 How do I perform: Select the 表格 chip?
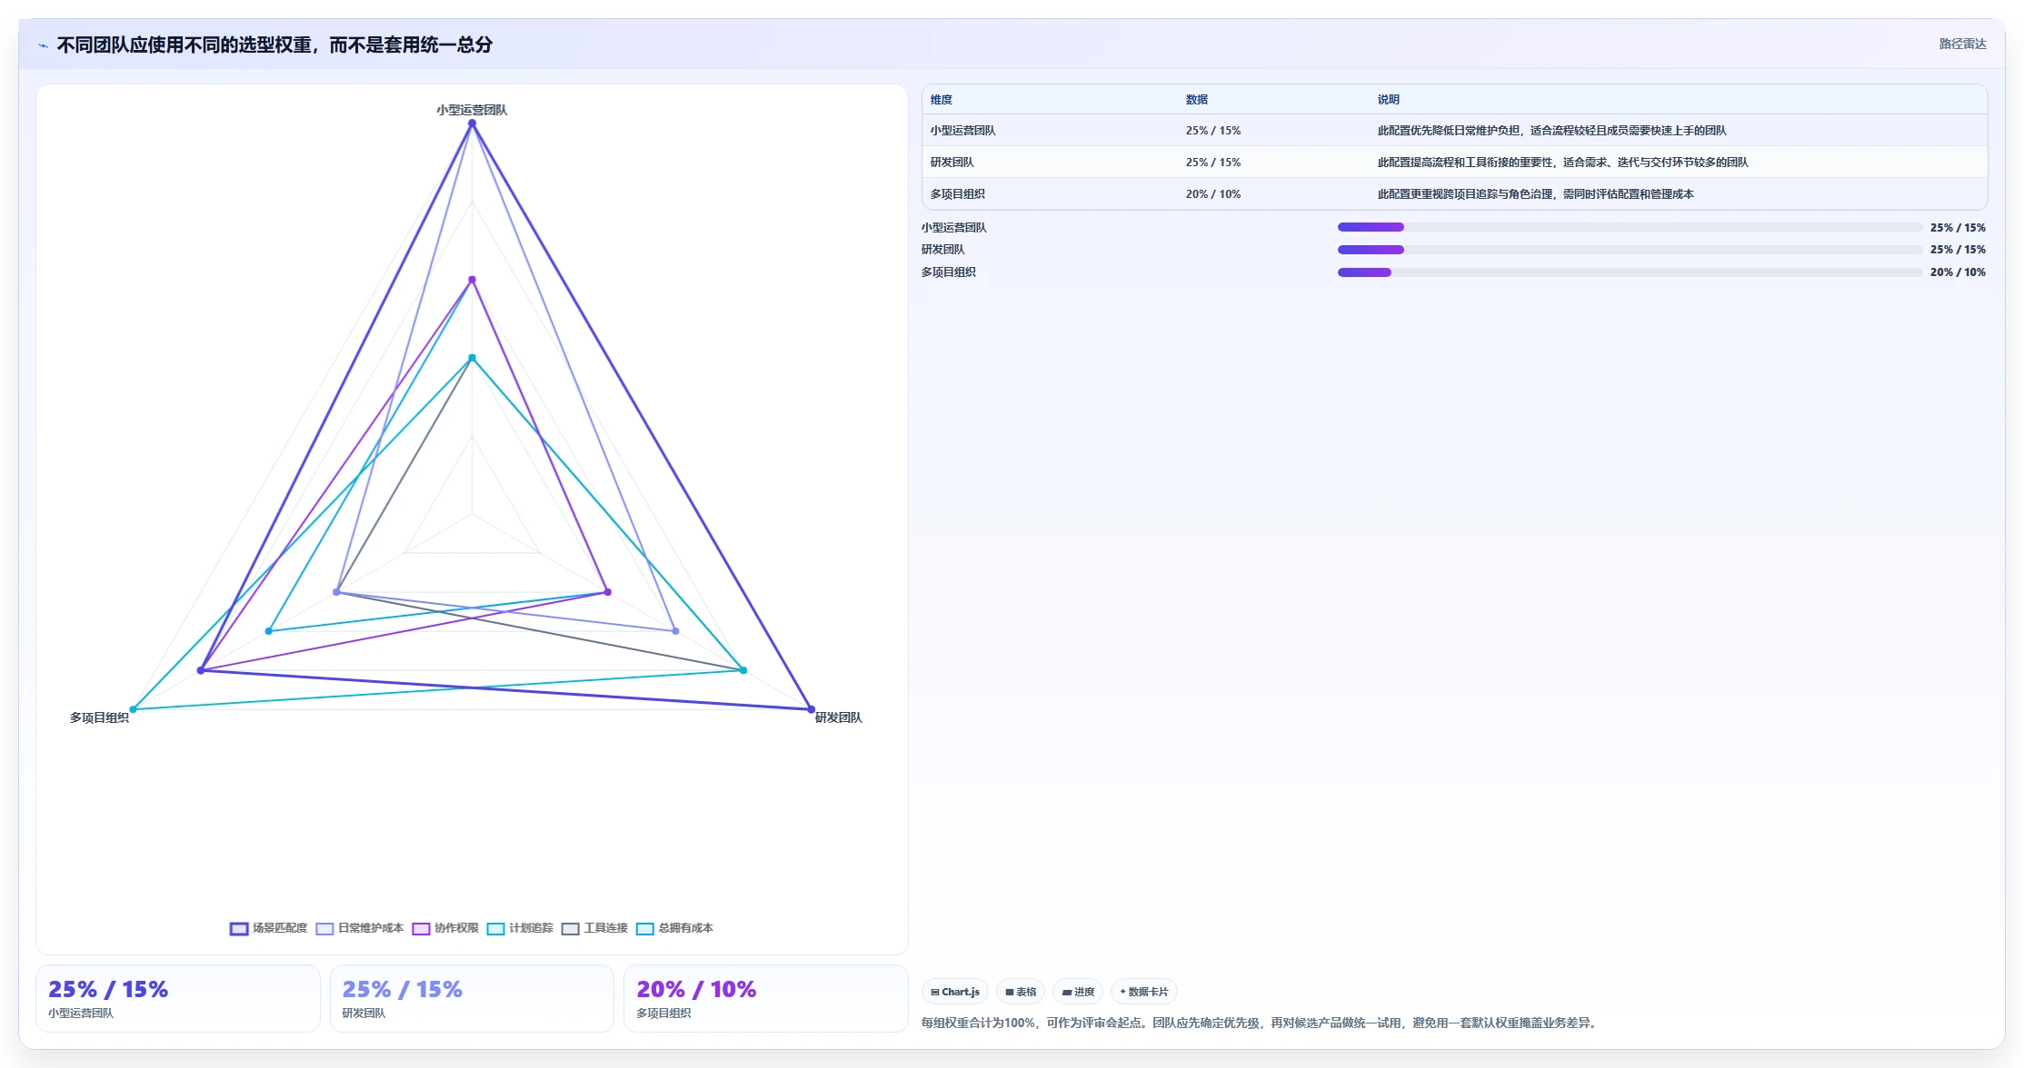[x=1021, y=992]
